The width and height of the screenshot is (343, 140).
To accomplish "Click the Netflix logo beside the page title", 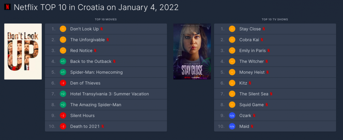I will pyautogui.click(x=8, y=7).
